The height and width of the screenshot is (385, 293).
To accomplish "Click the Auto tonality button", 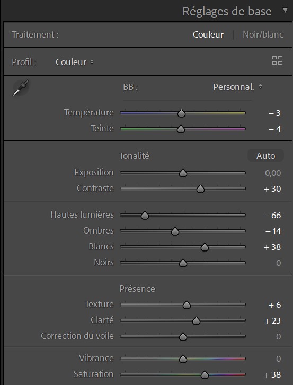I will (266, 156).
